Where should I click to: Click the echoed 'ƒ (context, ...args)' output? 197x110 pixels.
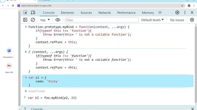[x=48, y=52]
